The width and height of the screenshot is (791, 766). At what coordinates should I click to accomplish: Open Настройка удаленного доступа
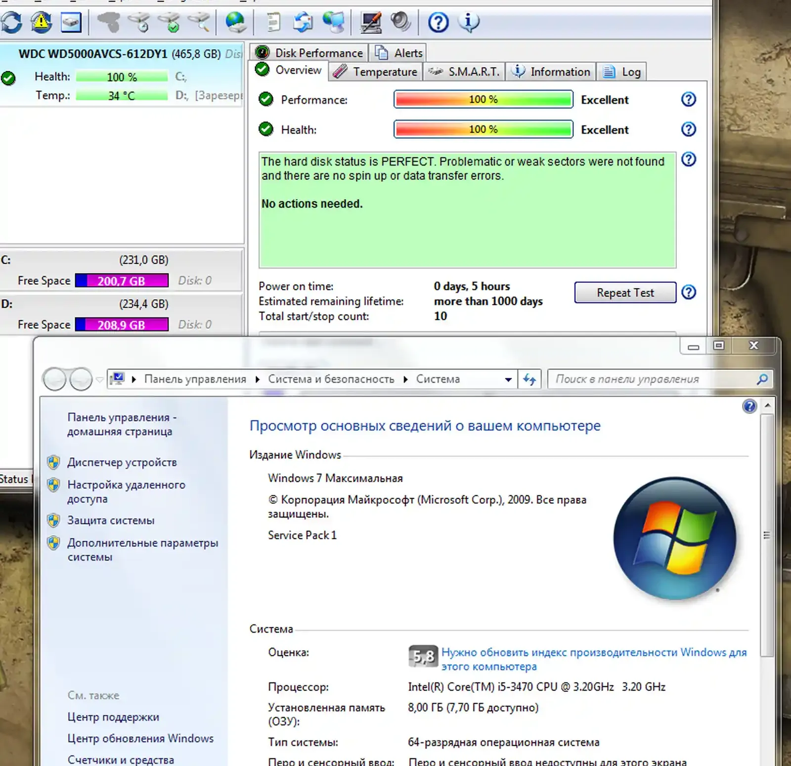[x=126, y=491]
